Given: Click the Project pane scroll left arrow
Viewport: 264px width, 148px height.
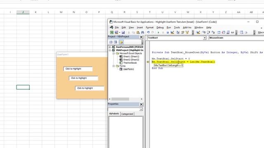Looking at the screenshot, I should click(110, 99).
